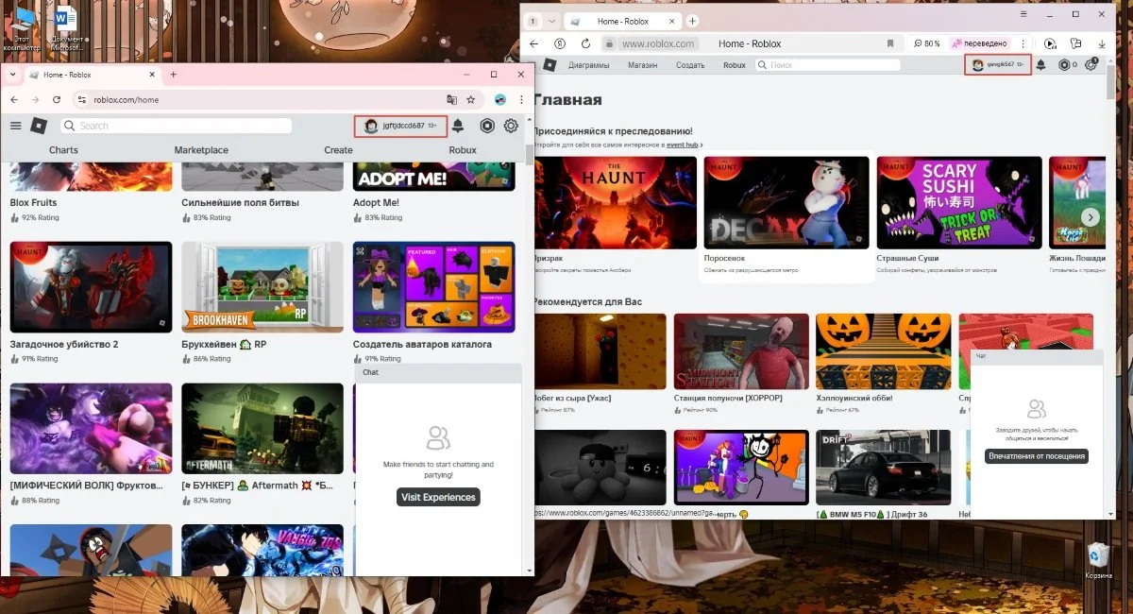Image resolution: width=1133 pixels, height=614 pixels.
Task: Open Aftermath БУНКЕР game thumbnail
Action: tap(262, 428)
